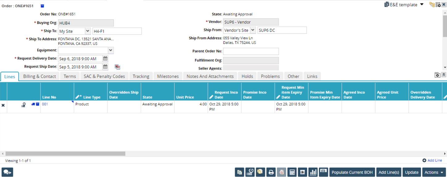Image resolution: width=447 pixels, height=177 pixels.
Task: Click the SUP6 DC ship-from field
Action: (282, 30)
